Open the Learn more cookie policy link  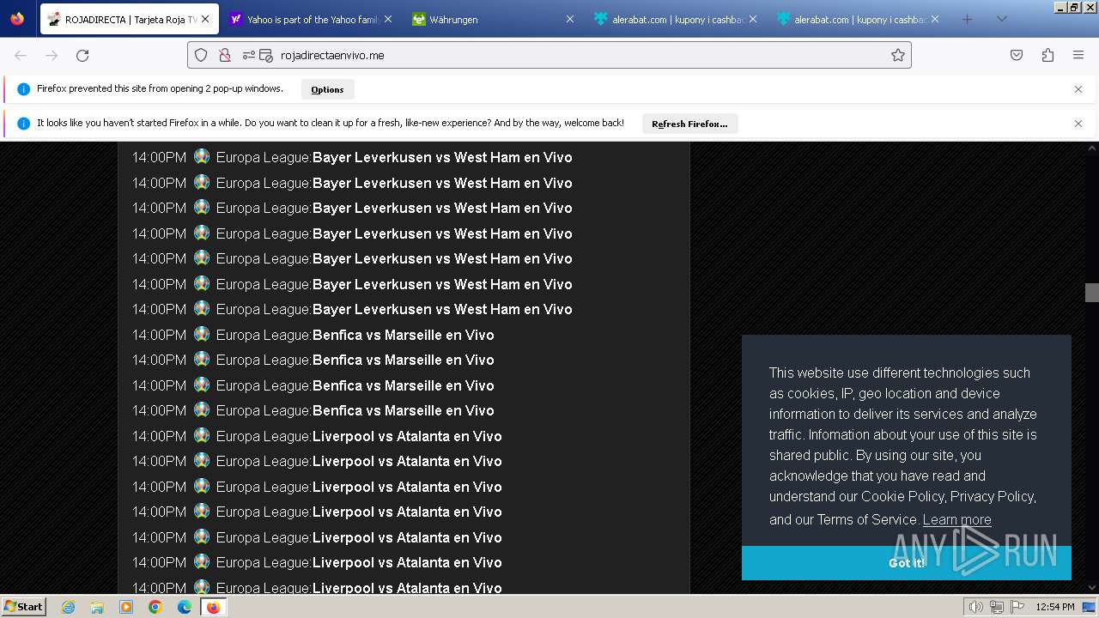click(956, 519)
